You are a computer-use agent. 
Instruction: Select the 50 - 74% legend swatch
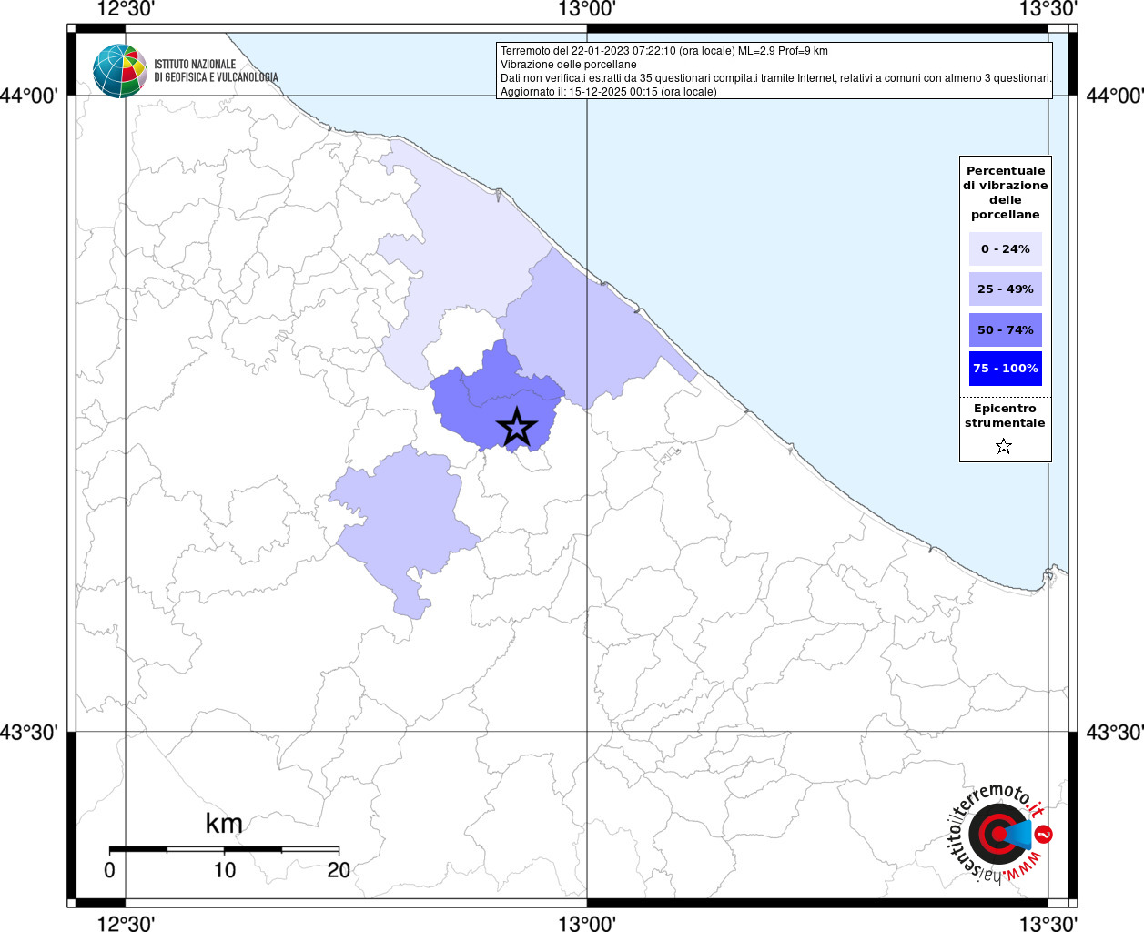pyautogui.click(x=1005, y=329)
